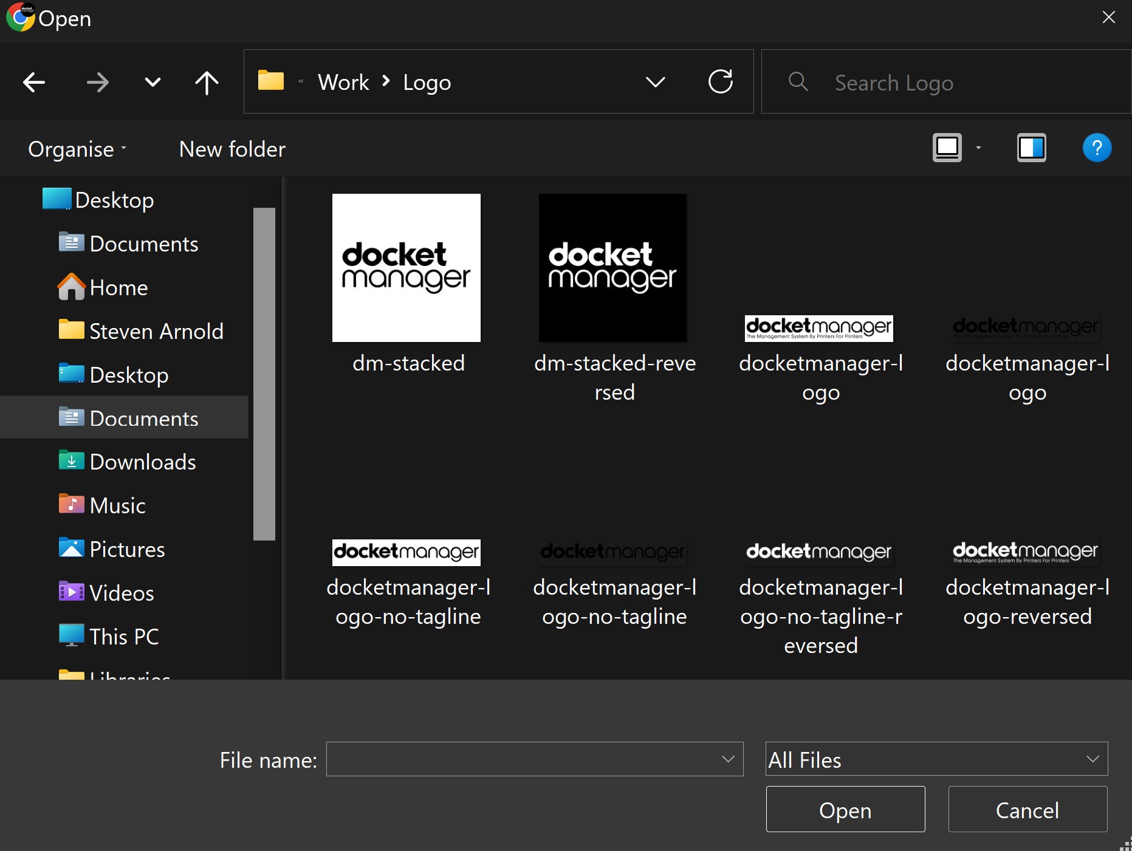Go up one folder level
The height and width of the screenshot is (851, 1132).
coord(207,82)
